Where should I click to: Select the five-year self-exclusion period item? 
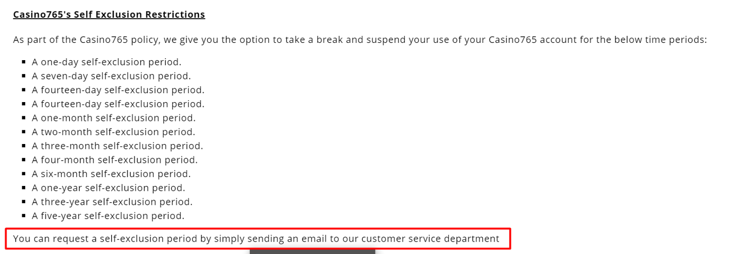pos(108,216)
